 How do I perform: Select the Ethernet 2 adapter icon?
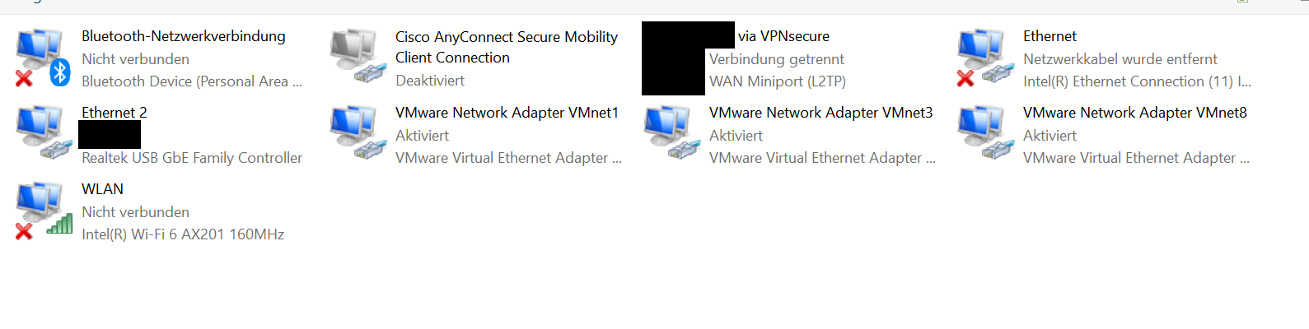click(43, 132)
